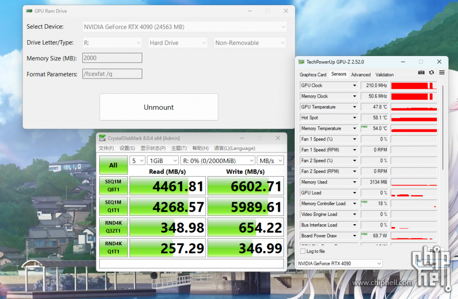Click the Memory Size (MB) field
The height and width of the screenshot is (299, 458).
[x=112, y=58]
